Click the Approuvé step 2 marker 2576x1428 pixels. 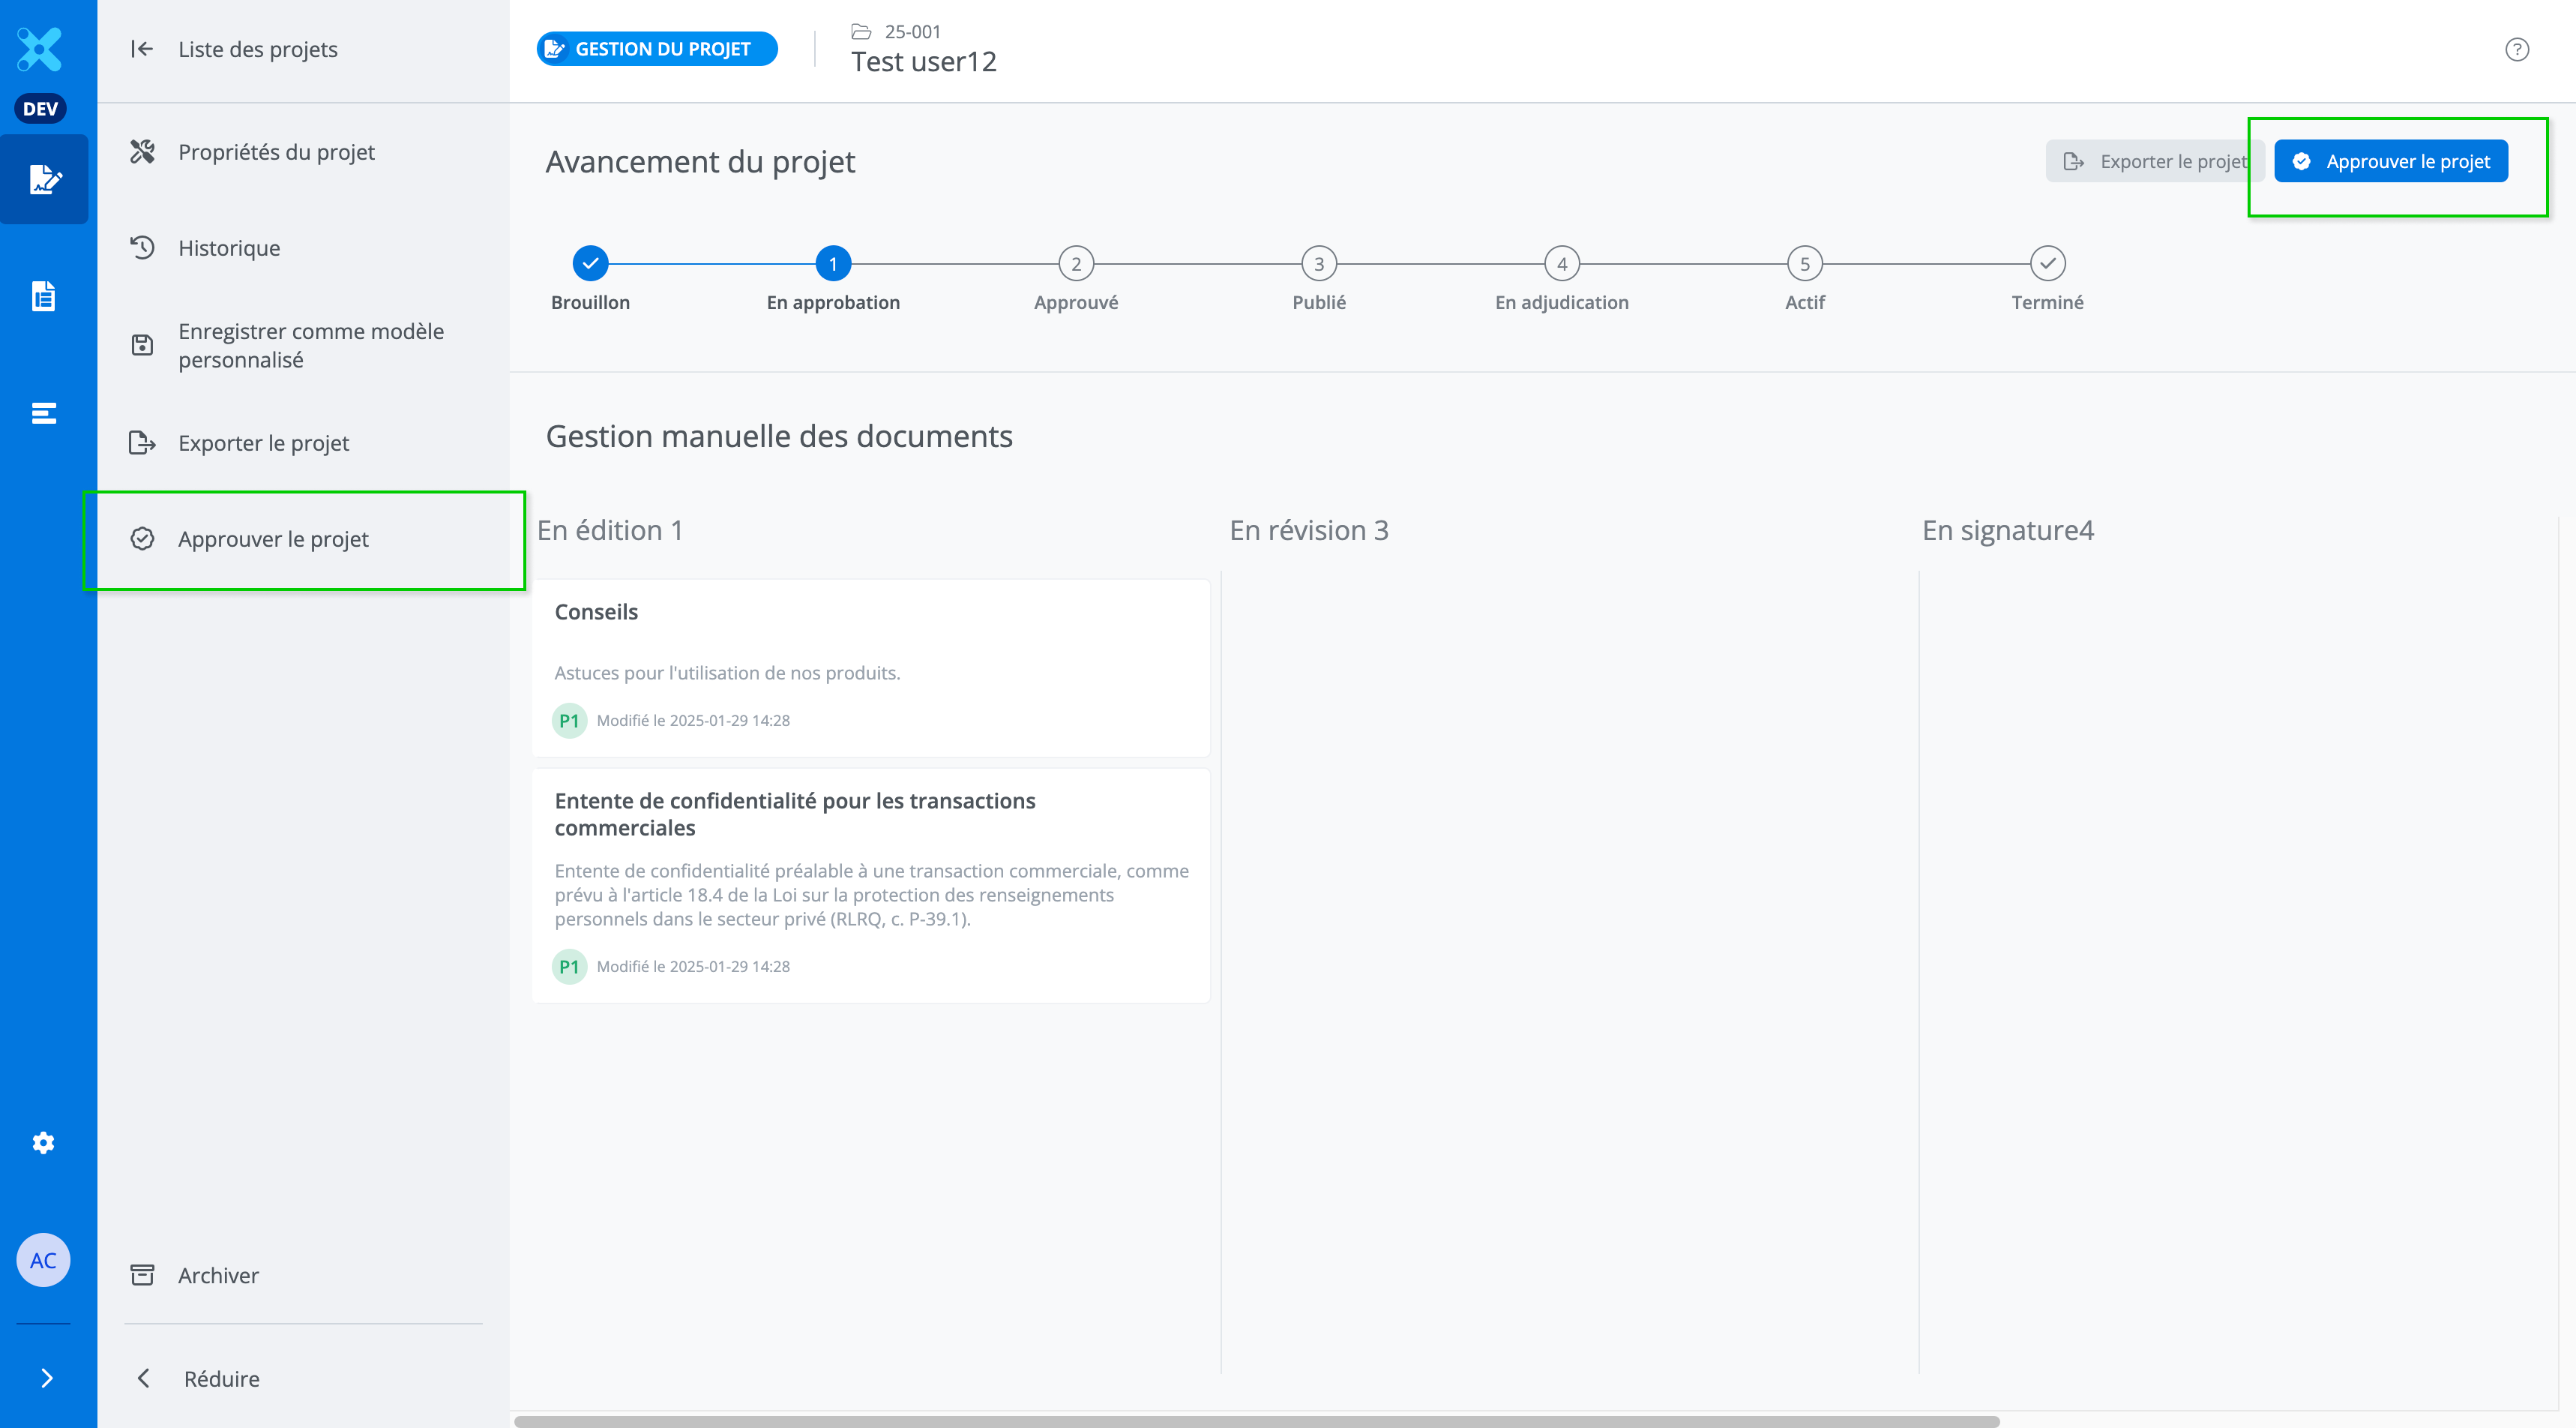(x=1076, y=264)
